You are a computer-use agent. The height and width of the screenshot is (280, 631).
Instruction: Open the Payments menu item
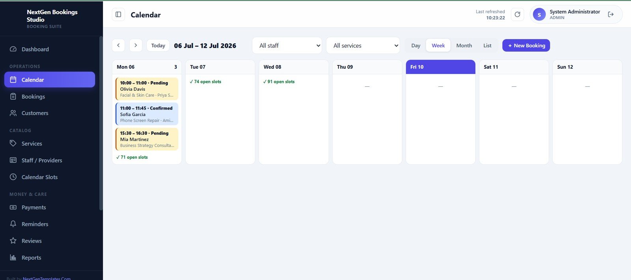click(50, 207)
